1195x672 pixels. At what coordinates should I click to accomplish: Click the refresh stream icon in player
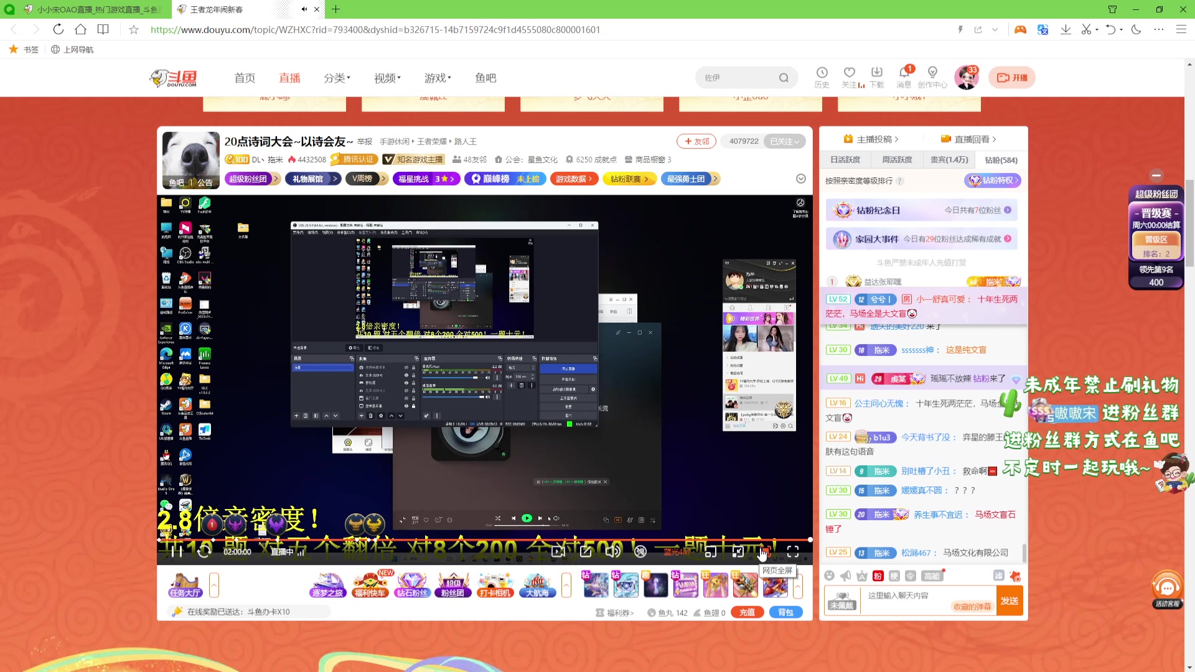(204, 551)
